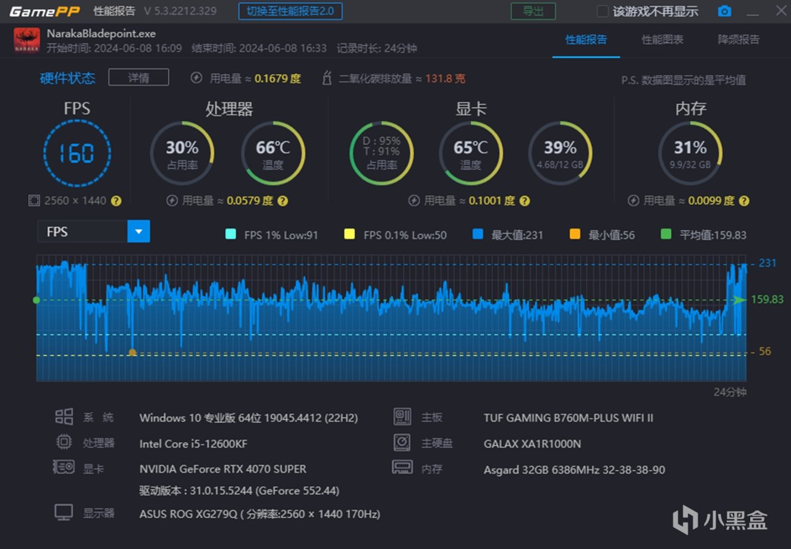Switch to the 降频报告 tab

738,40
